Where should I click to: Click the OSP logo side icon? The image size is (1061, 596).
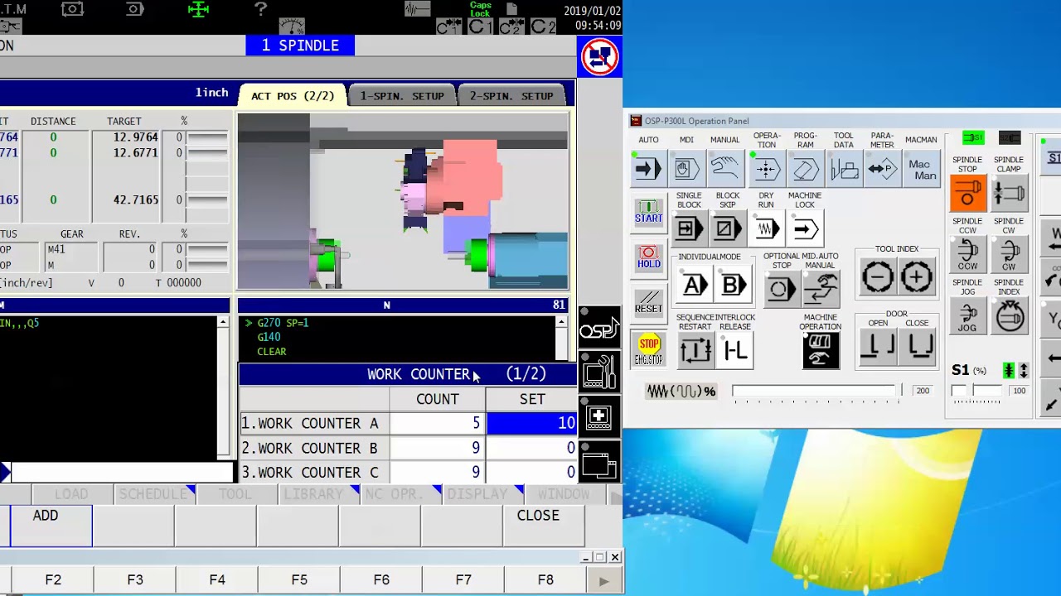(x=598, y=329)
